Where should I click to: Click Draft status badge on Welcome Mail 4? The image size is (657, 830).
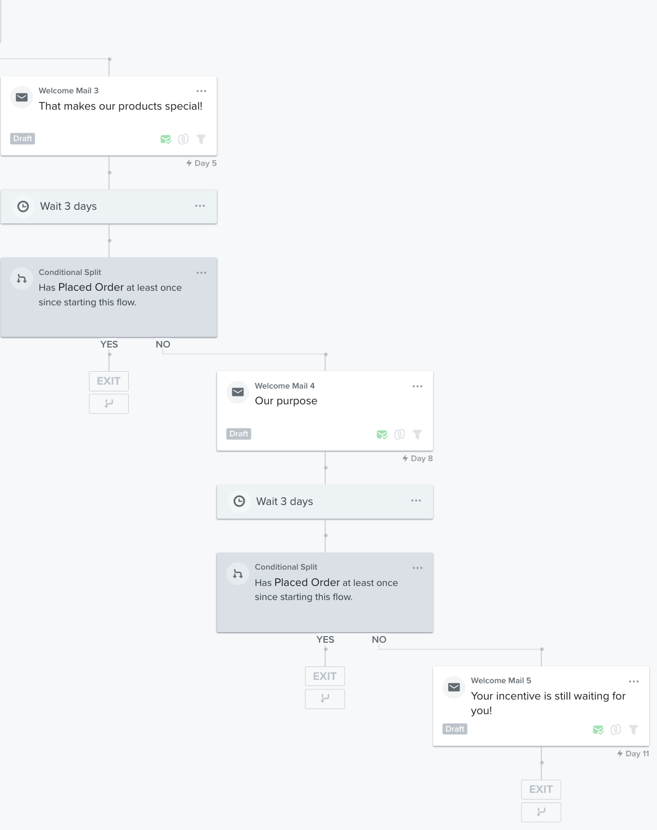coord(239,434)
